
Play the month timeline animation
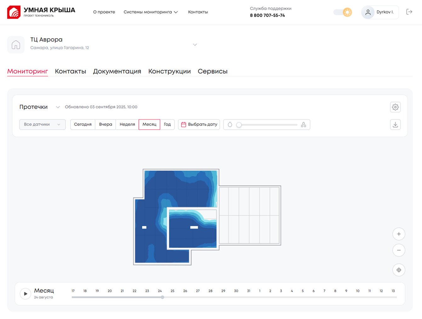point(26,294)
